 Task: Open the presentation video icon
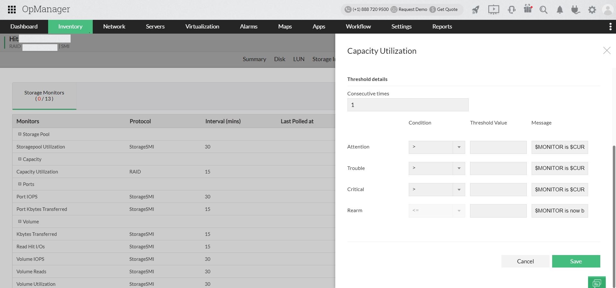[493, 10]
